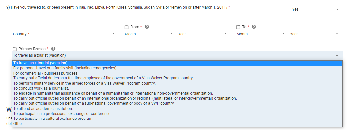This screenshot has width=359, height=130.
Task: Click the calendar icon before From label
Action: coord(126,27)
